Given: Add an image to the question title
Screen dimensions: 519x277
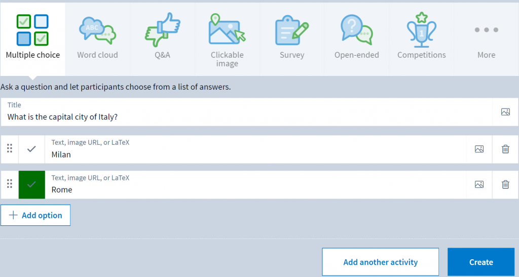Looking at the screenshot, I should [505, 112].
